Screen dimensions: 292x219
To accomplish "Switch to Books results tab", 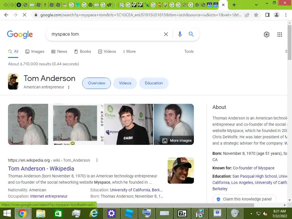I will (x=83, y=52).
